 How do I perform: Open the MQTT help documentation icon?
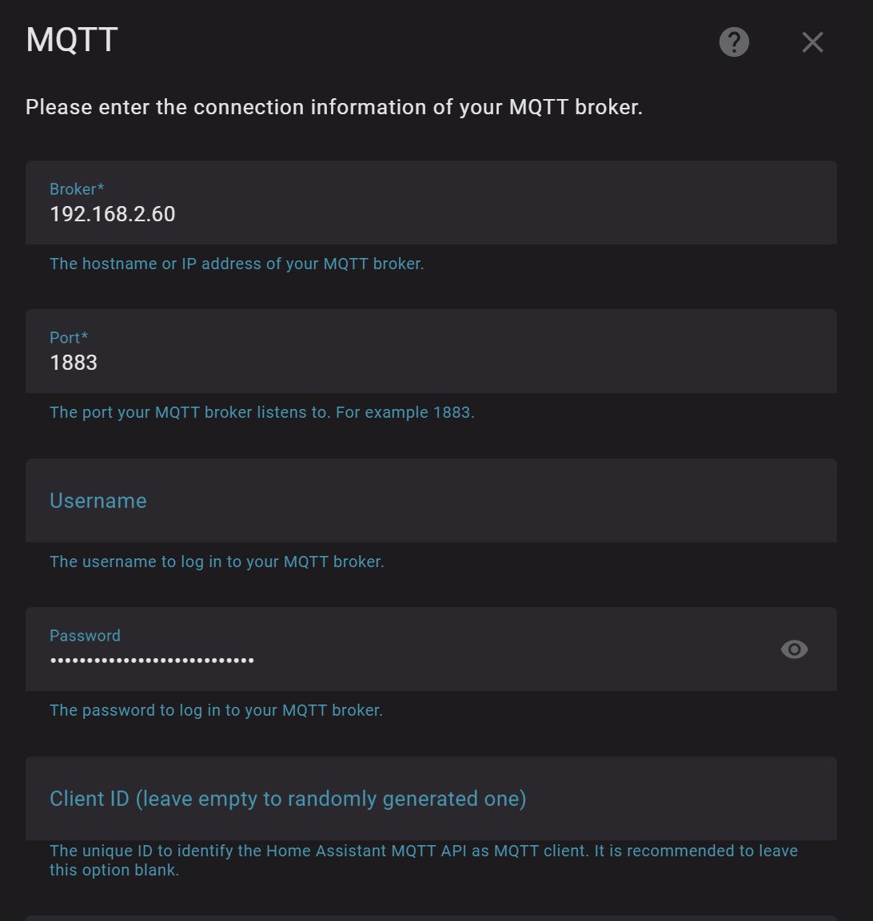[734, 42]
